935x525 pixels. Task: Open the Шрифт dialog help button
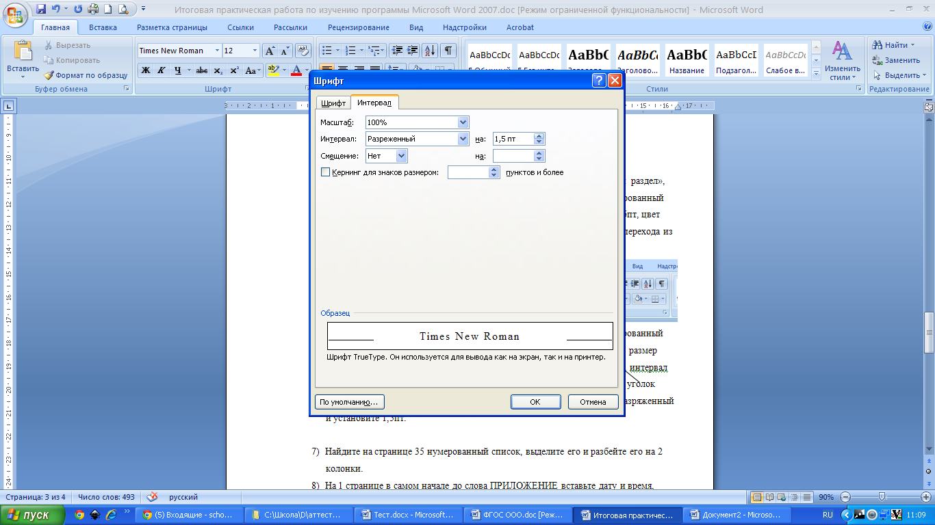click(598, 81)
